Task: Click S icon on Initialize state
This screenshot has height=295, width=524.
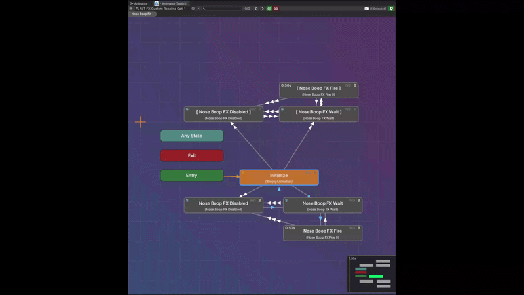Action: click(x=243, y=173)
